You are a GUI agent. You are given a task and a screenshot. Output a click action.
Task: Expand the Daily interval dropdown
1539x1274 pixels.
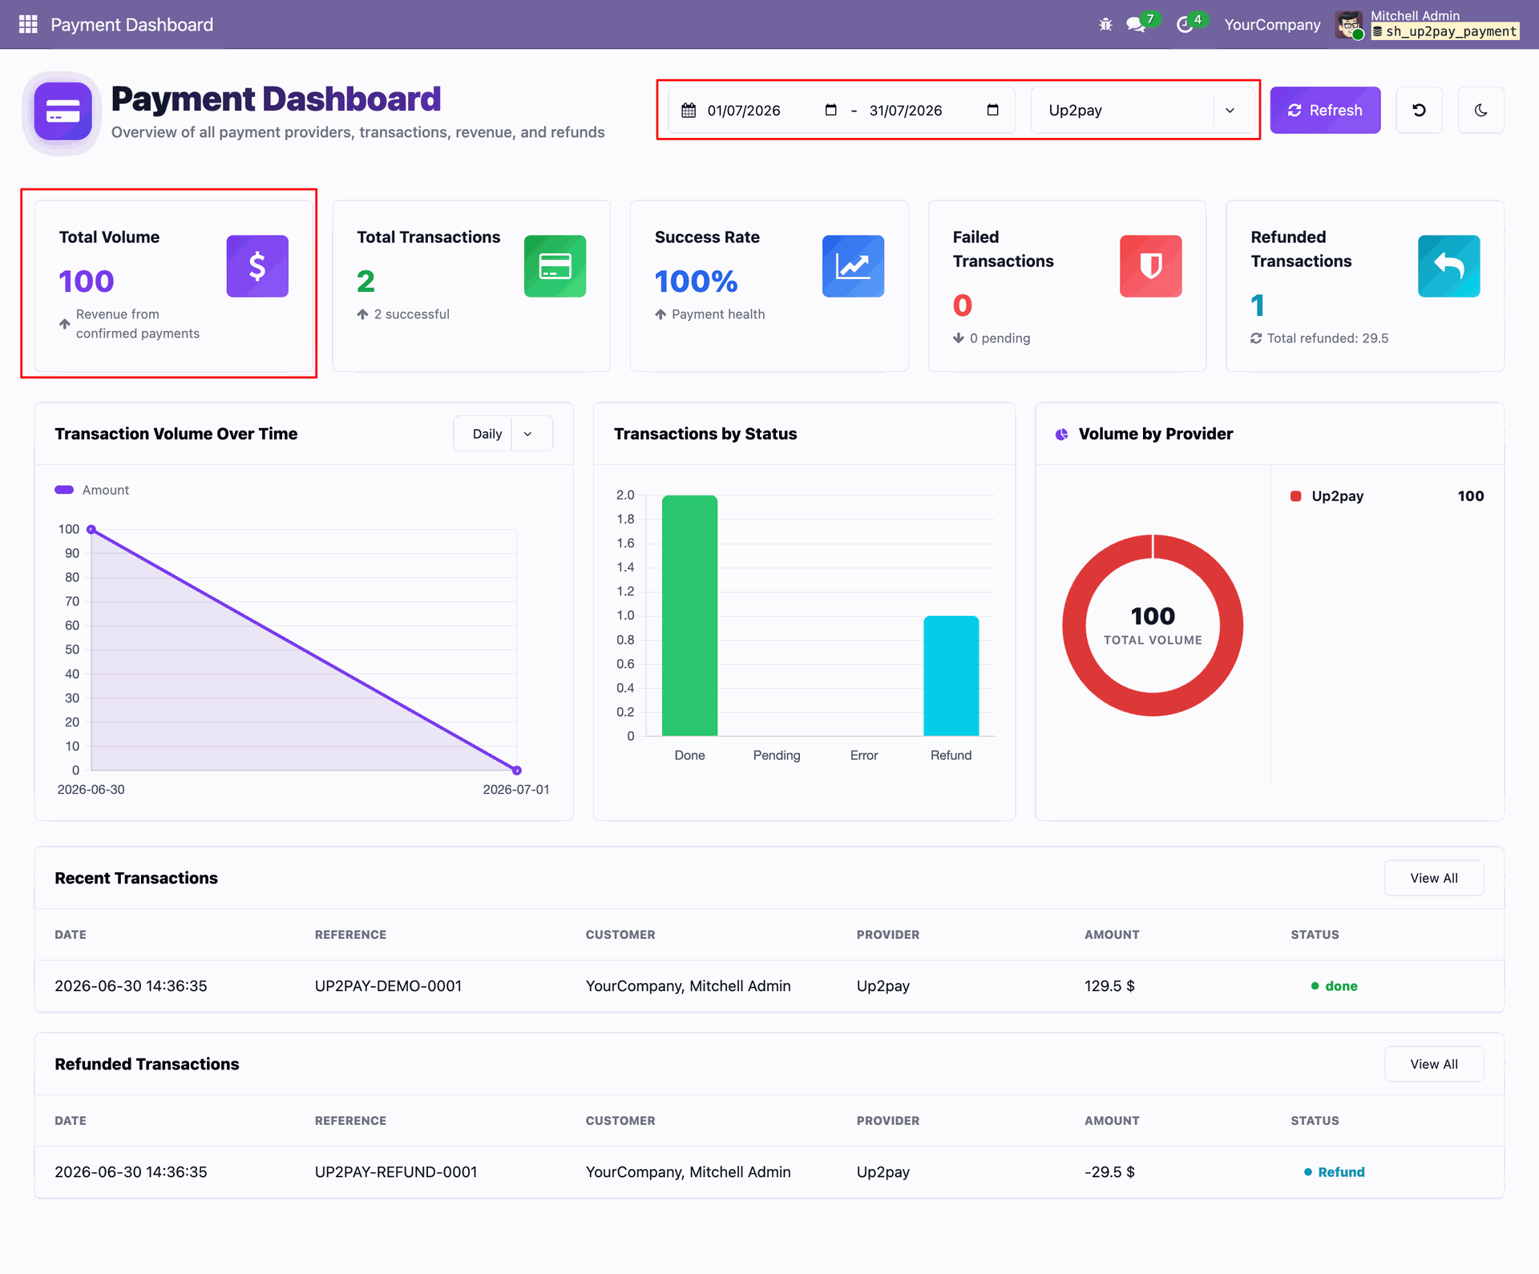503,434
